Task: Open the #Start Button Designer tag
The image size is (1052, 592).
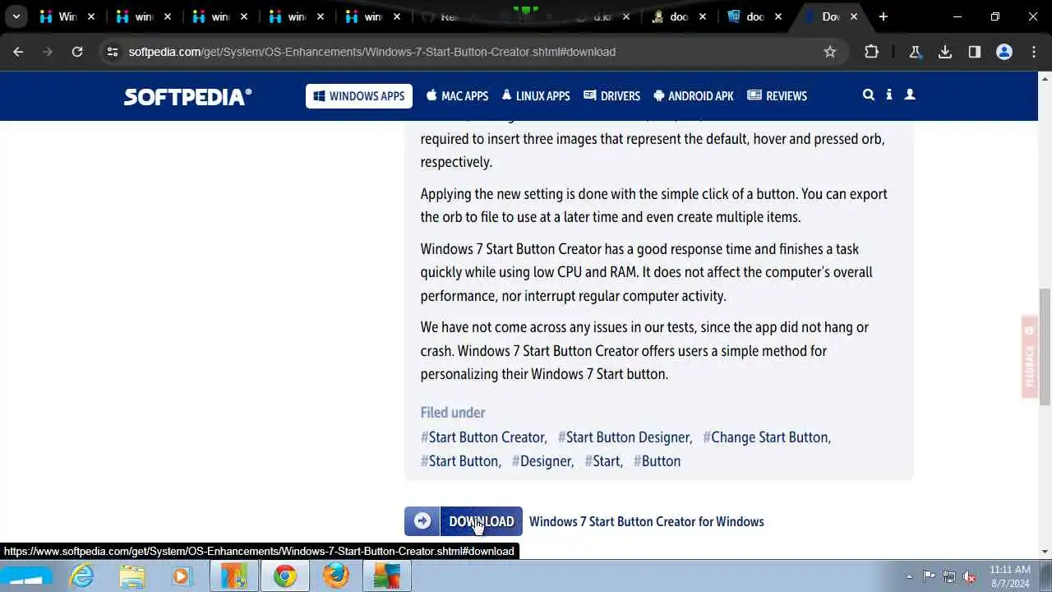Action: (625, 437)
